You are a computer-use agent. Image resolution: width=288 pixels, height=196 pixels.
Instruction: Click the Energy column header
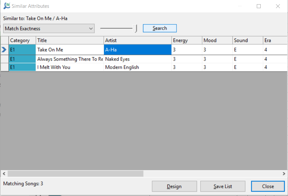pos(187,40)
